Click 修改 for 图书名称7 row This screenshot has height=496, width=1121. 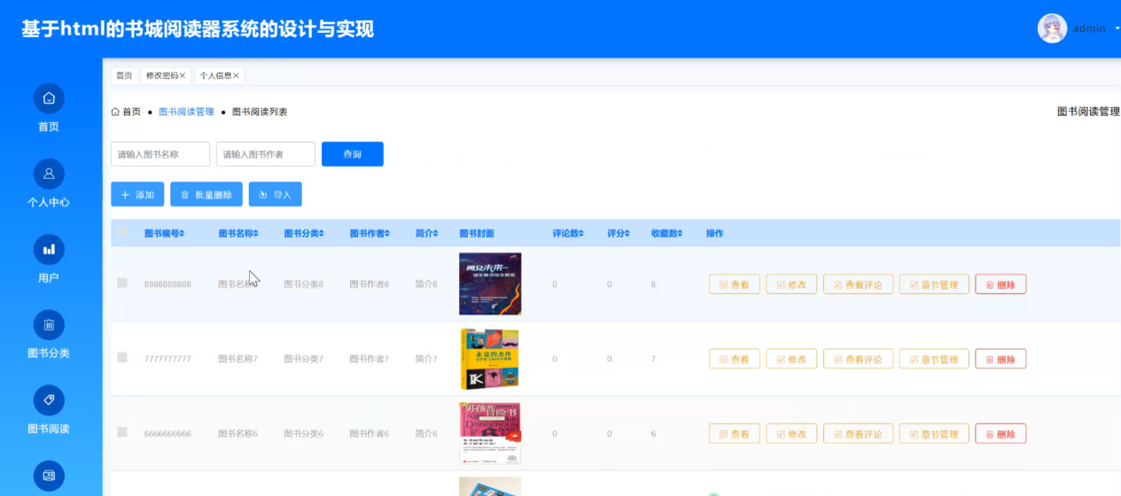tap(791, 359)
